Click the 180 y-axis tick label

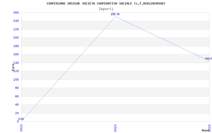[16, 46]
